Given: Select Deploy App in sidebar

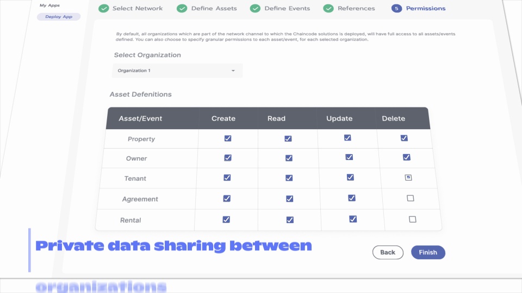Looking at the screenshot, I should [x=59, y=17].
